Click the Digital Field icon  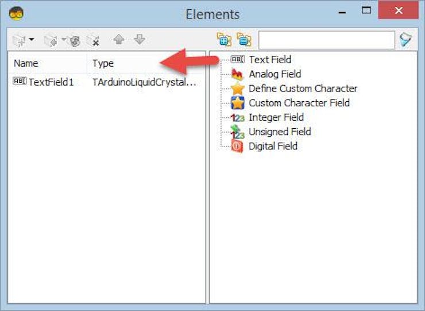click(237, 146)
